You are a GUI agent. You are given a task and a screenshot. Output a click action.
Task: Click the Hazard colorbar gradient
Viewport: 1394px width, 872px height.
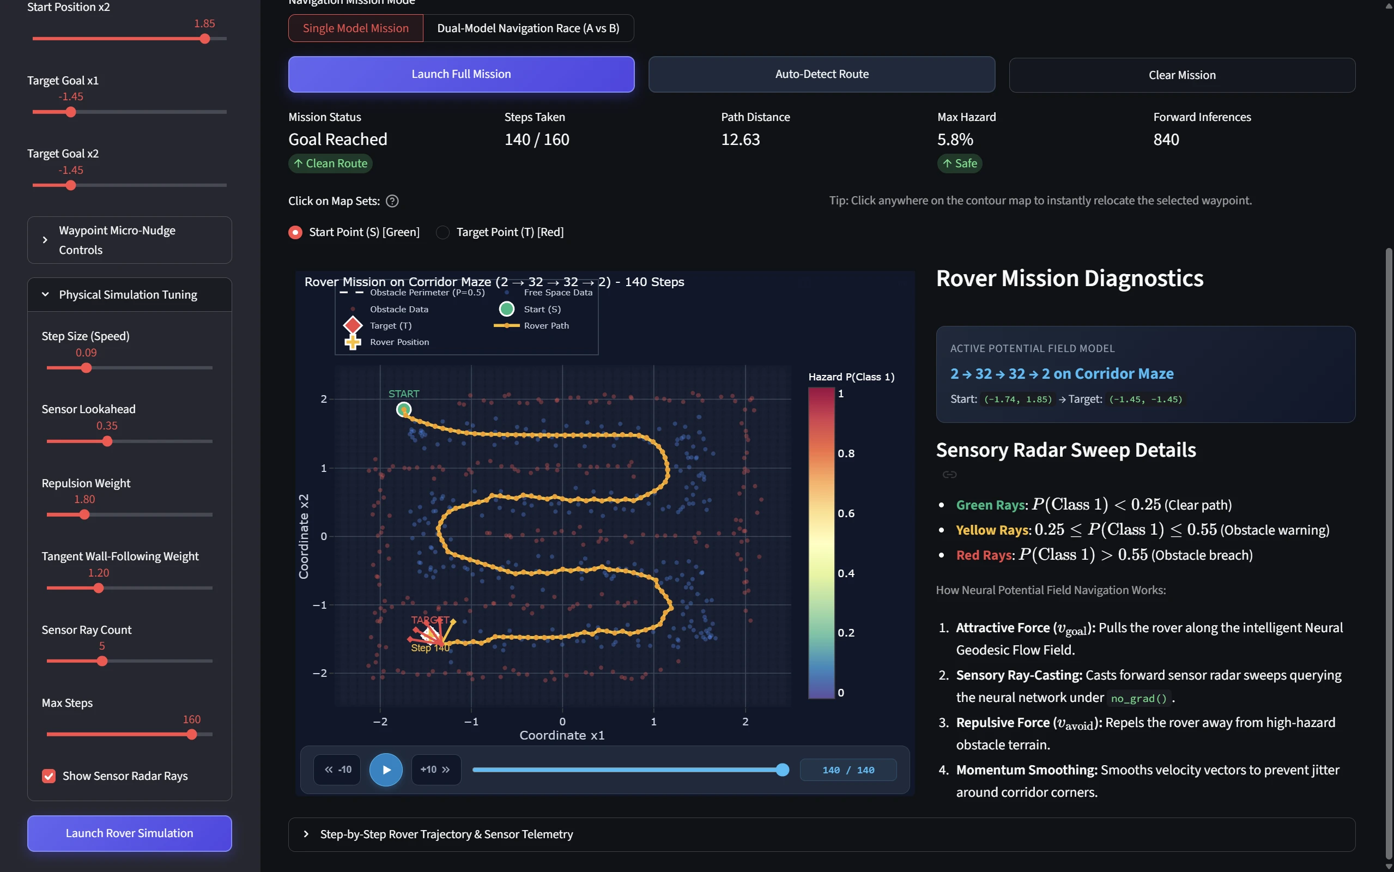click(821, 543)
